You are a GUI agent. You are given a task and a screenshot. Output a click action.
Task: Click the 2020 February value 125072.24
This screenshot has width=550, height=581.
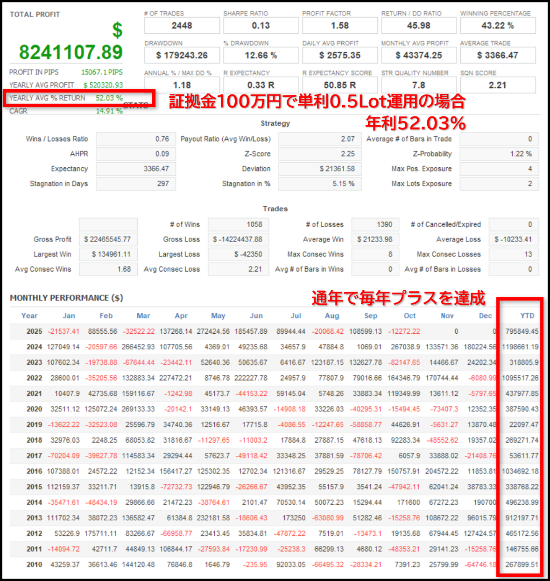(x=101, y=409)
